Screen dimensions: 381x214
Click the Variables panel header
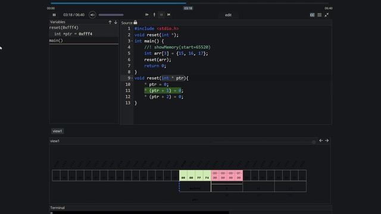(58, 22)
